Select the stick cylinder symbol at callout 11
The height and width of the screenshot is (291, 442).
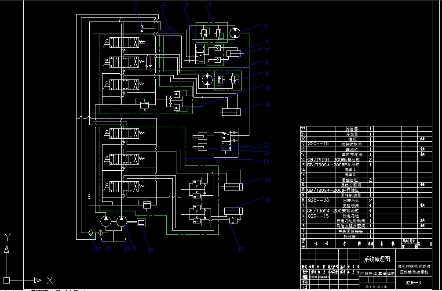230,112
